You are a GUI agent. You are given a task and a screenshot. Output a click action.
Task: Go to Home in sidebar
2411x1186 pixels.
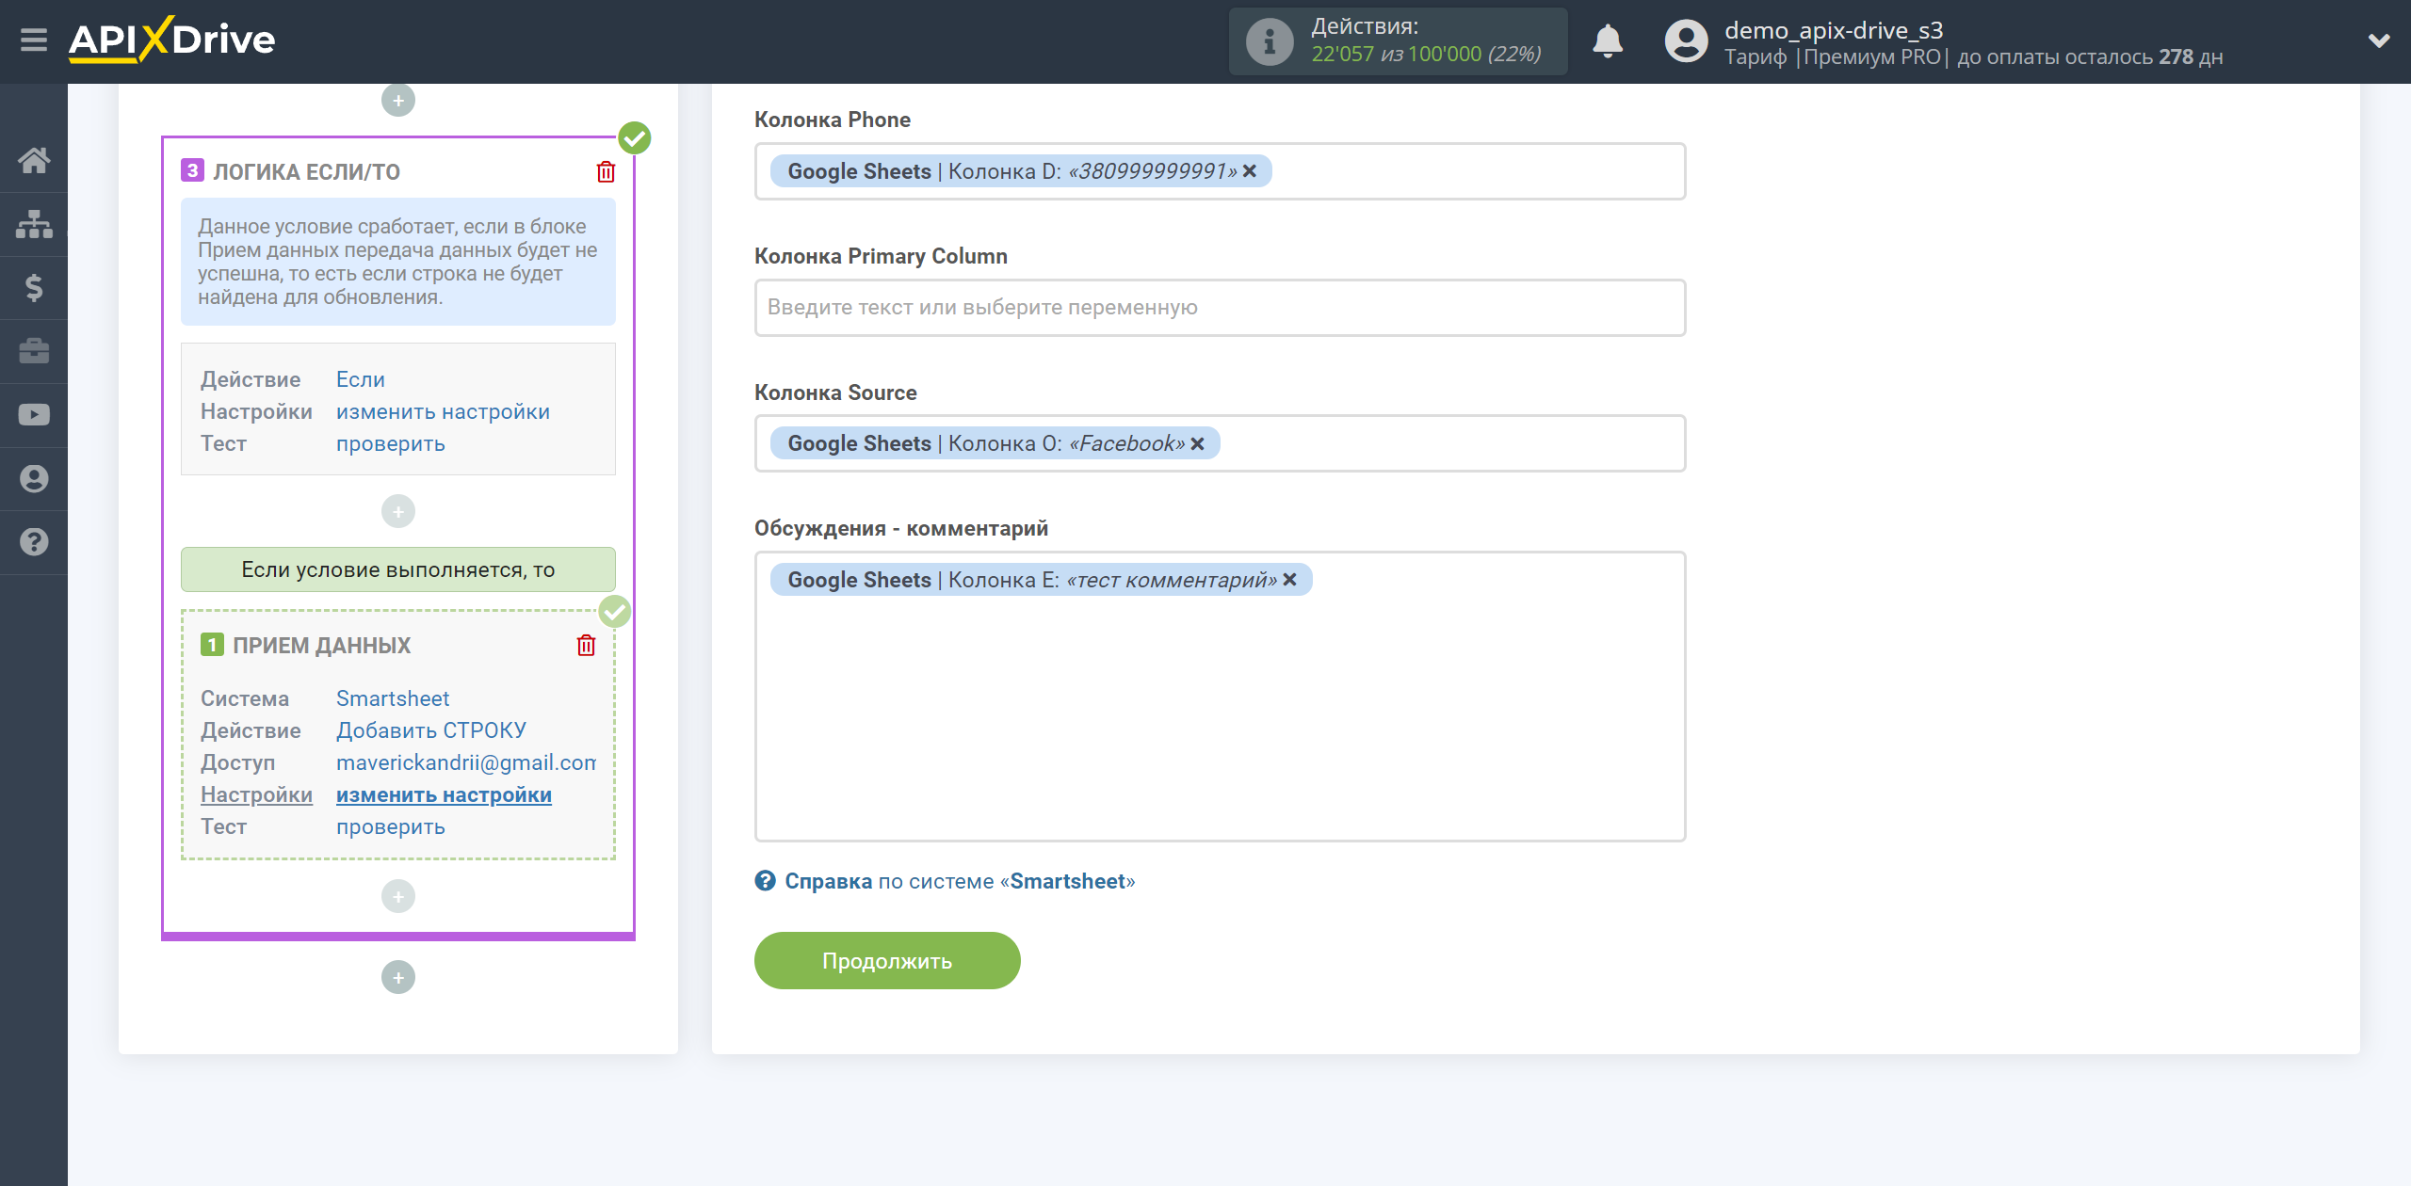(x=34, y=160)
